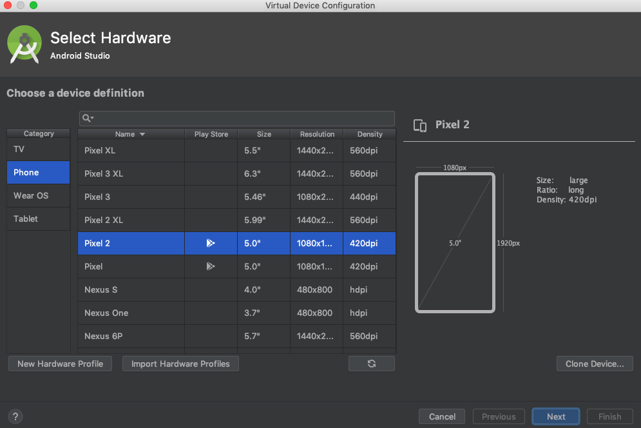The width and height of the screenshot is (641, 428).
Task: Click the Resolution column header
Action: 317,134
